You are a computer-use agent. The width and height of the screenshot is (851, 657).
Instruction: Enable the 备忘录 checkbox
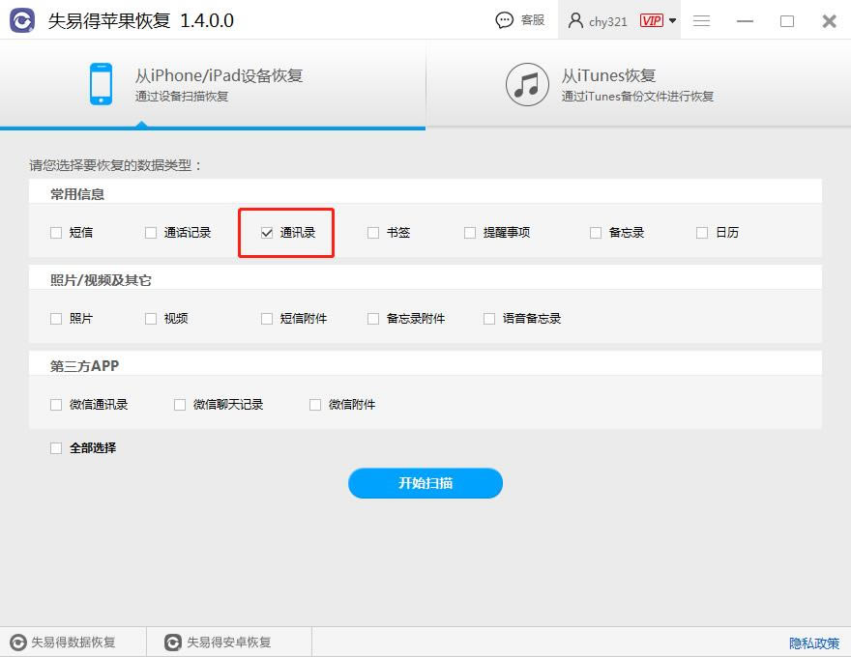(x=596, y=233)
